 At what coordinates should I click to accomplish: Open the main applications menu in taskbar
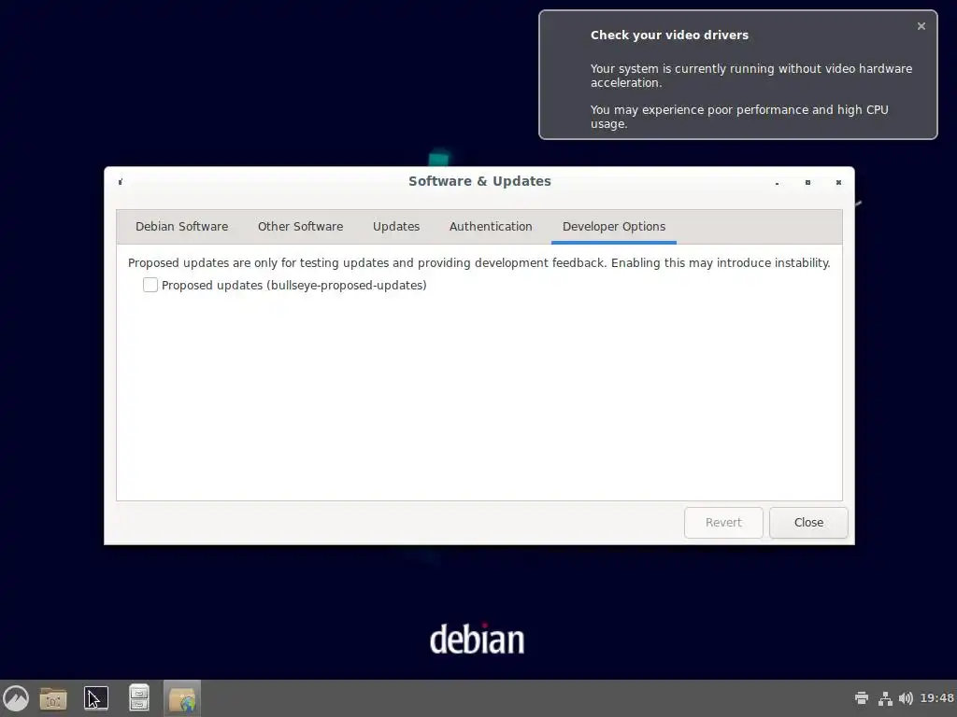click(x=16, y=698)
